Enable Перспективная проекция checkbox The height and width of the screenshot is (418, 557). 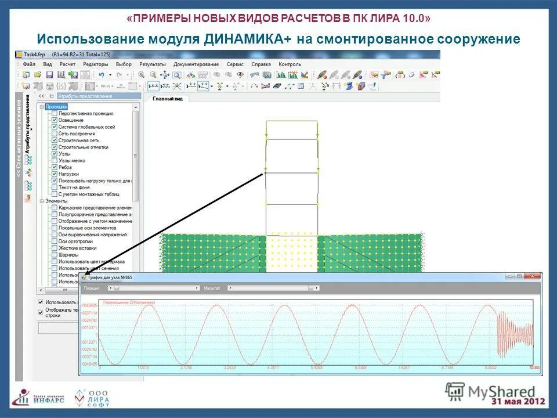[55, 113]
